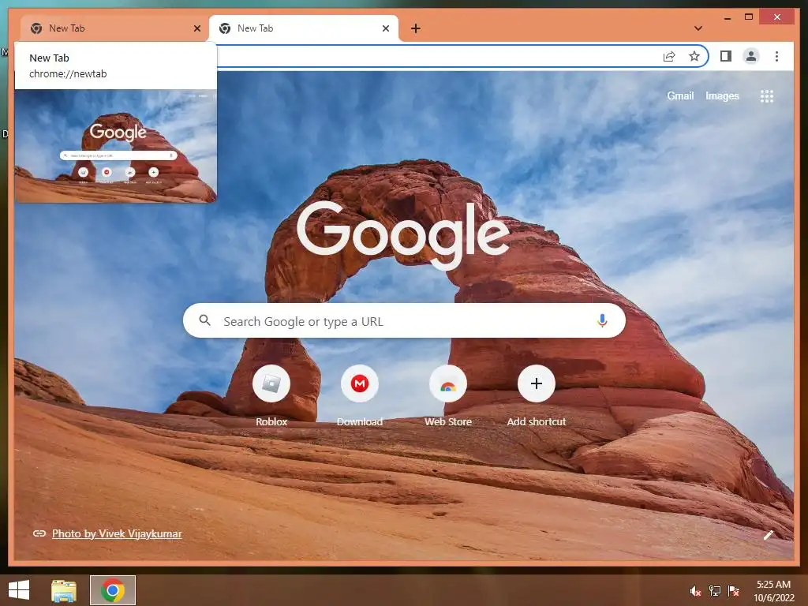This screenshot has height=606, width=808.
Task: Open File Explorer from the taskbar
Action: coord(64,590)
